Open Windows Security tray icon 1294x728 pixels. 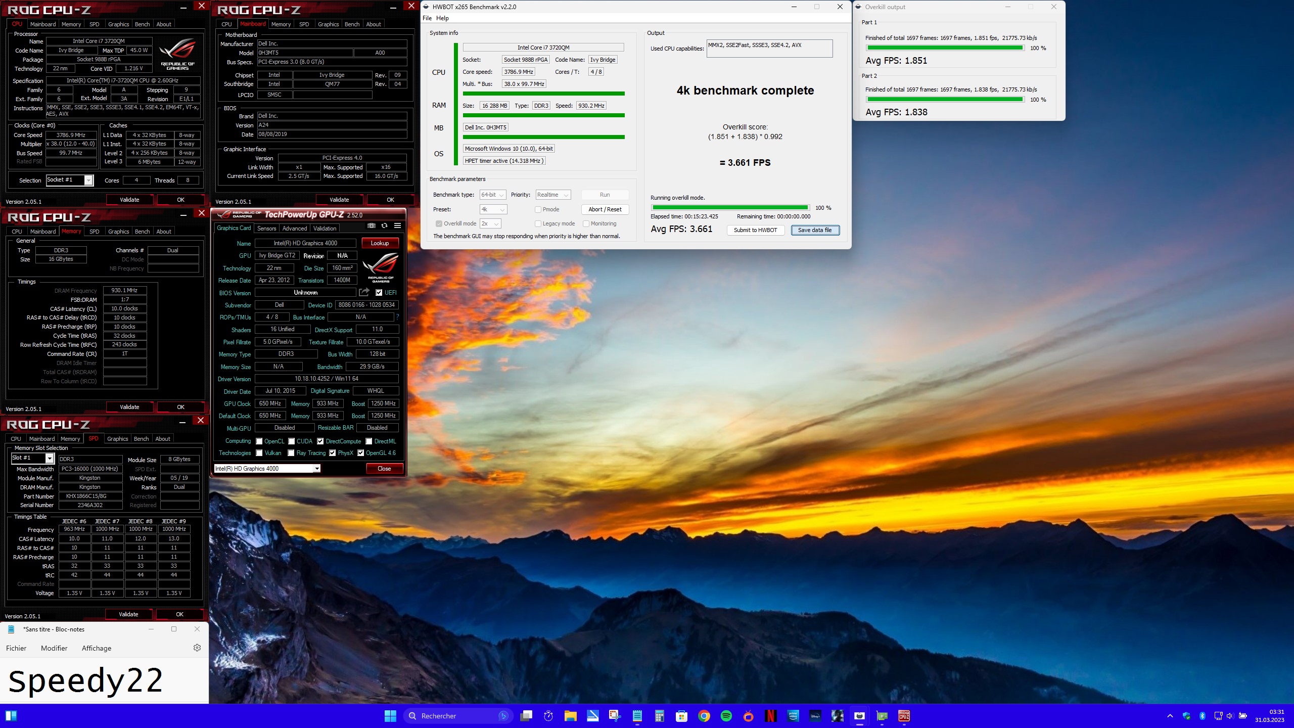point(1186,716)
